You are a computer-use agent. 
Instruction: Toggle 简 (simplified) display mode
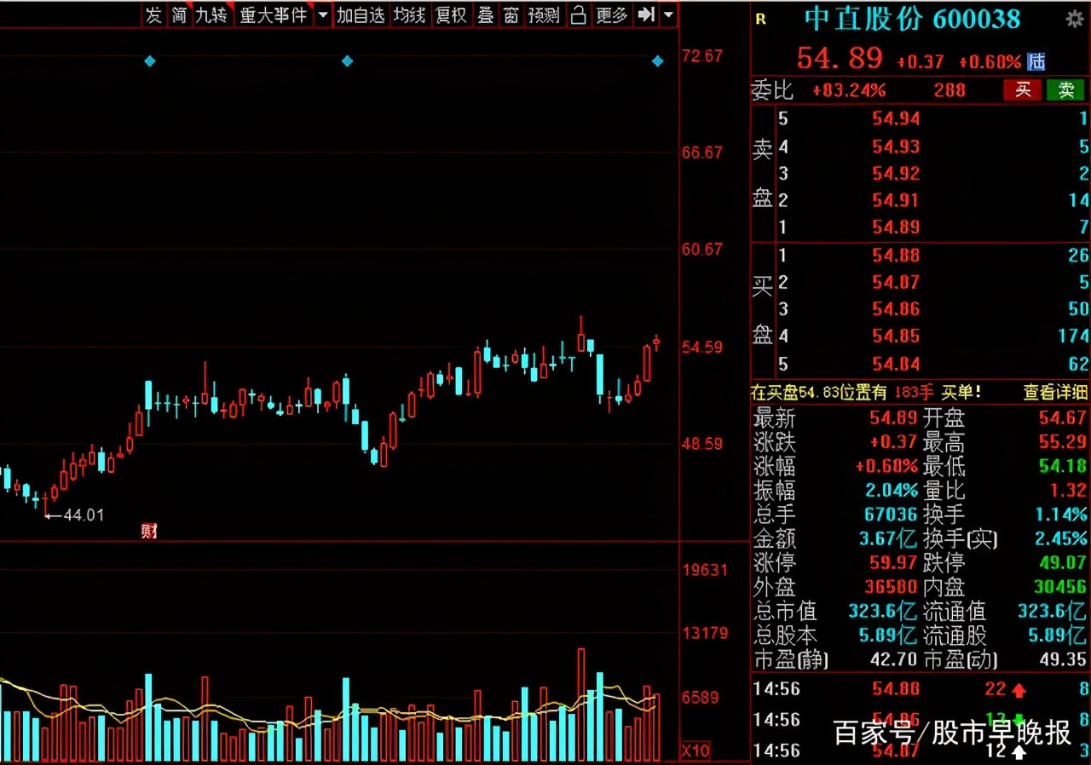click(x=178, y=14)
